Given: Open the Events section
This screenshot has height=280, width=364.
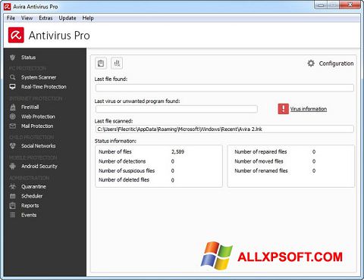Looking at the screenshot, I should [x=29, y=215].
